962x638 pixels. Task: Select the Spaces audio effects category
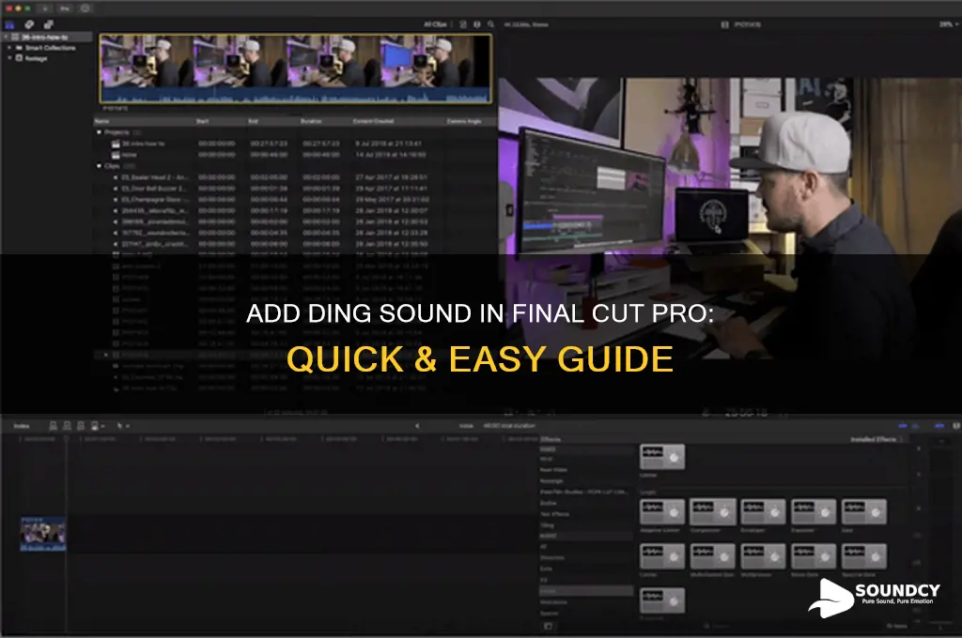pyautogui.click(x=586, y=614)
